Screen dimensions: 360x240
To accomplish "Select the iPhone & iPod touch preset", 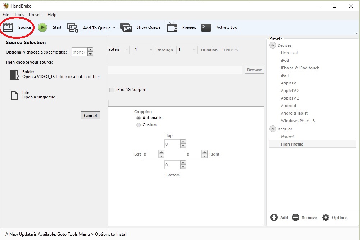I will coord(300,68).
